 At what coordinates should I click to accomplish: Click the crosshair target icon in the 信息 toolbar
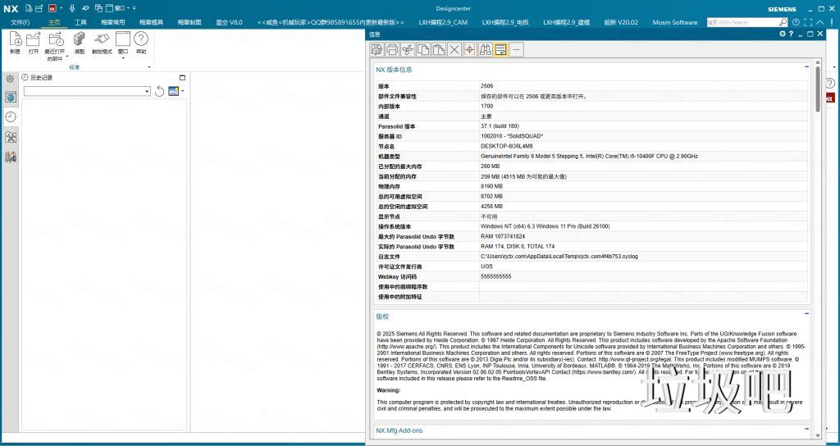[470, 50]
